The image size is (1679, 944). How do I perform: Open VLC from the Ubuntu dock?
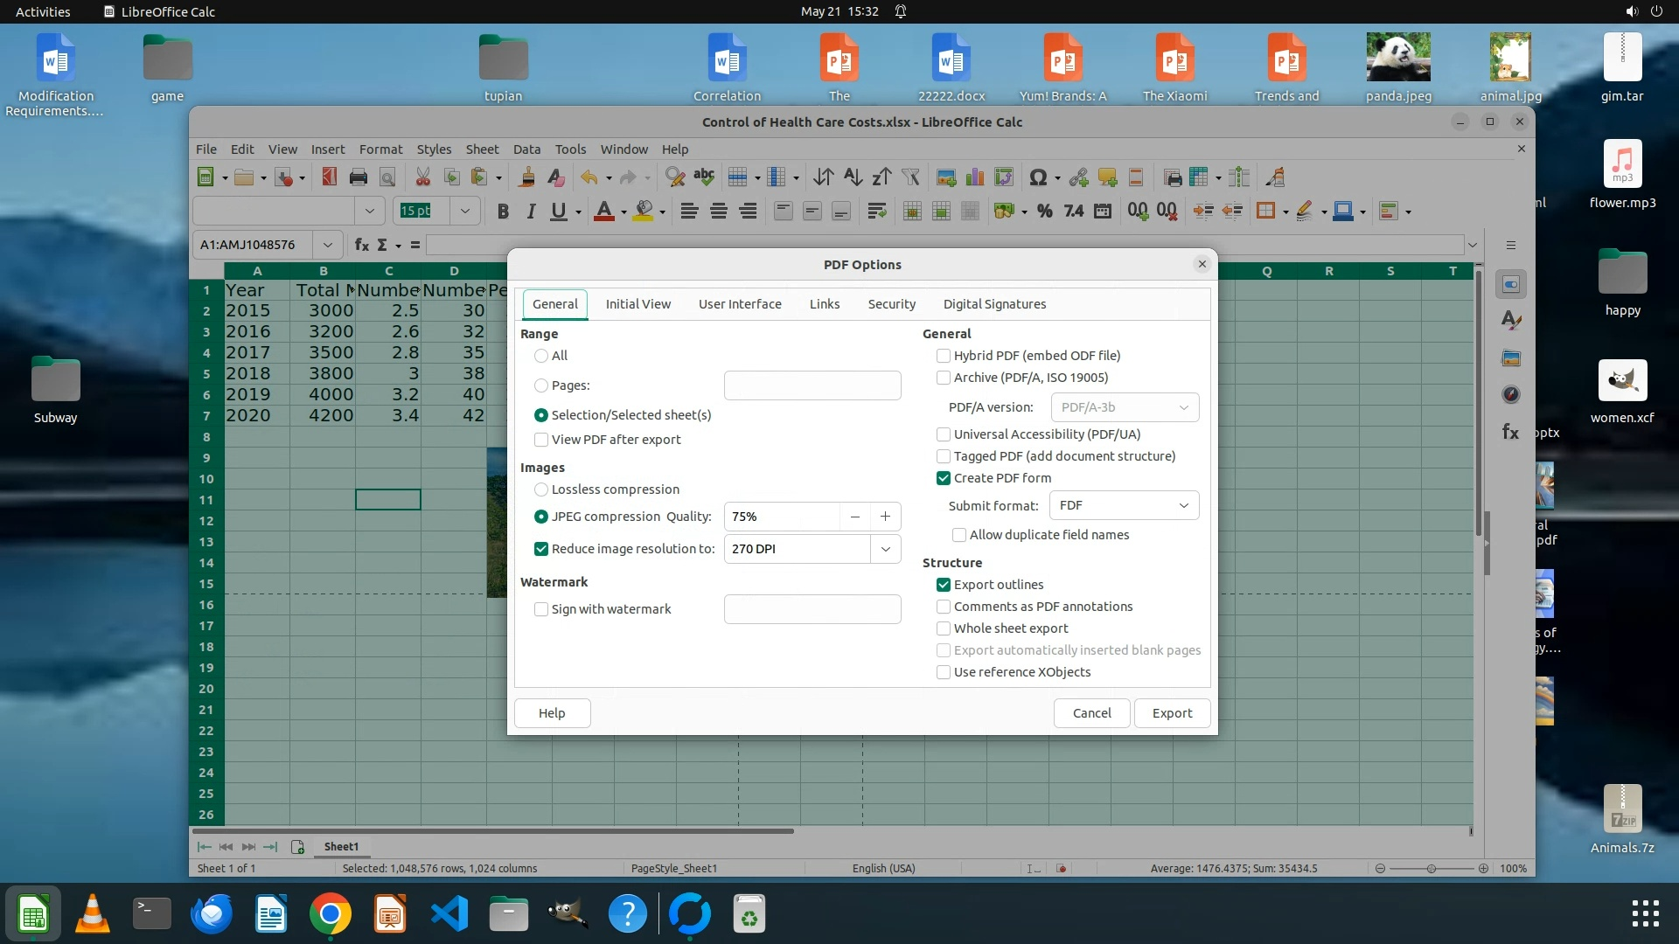pyautogui.click(x=93, y=914)
